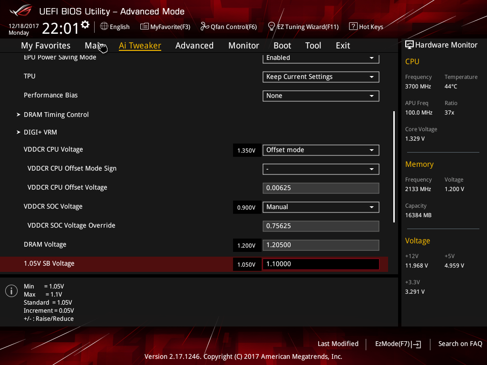
Task: Open the Monitor tab
Action: point(244,46)
